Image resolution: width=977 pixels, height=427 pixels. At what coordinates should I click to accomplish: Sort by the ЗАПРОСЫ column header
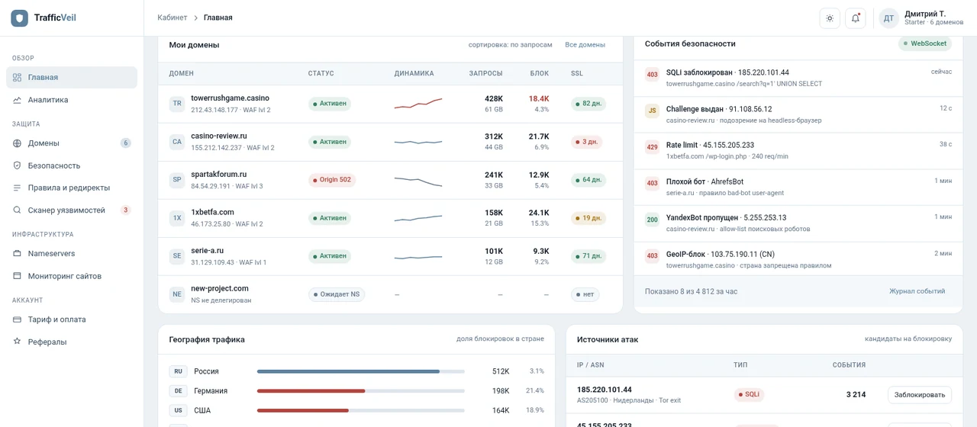coord(485,74)
